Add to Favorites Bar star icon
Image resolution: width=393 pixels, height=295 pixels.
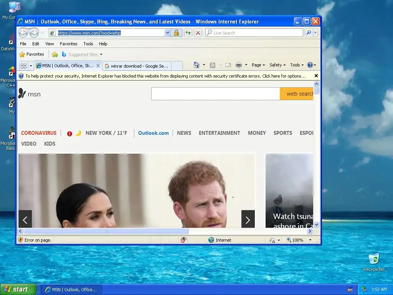[x=55, y=54]
